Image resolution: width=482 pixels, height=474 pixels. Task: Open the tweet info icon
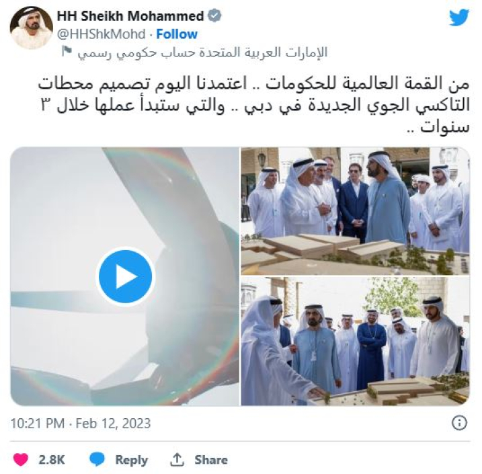pos(459,423)
